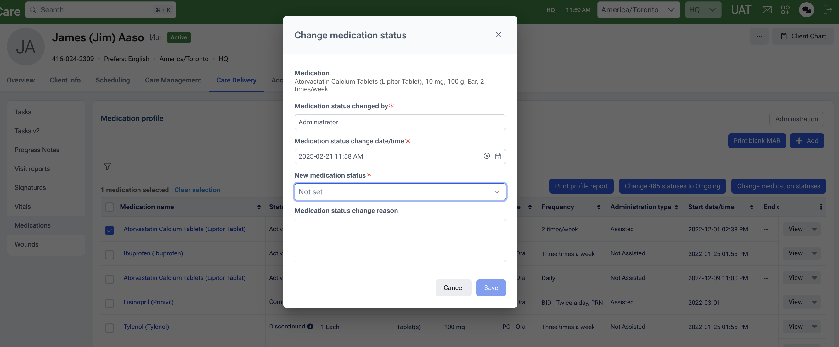Click the logout icon in top bar
This screenshot has width=839, height=347.
tap(827, 10)
